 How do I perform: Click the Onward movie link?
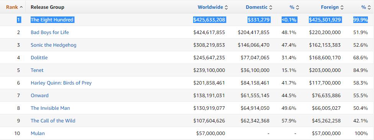point(39,96)
